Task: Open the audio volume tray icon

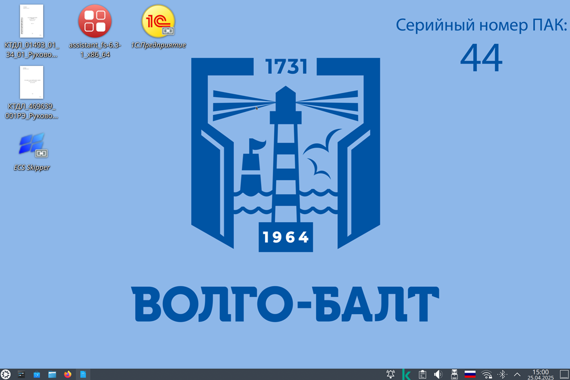Action: click(x=438, y=374)
